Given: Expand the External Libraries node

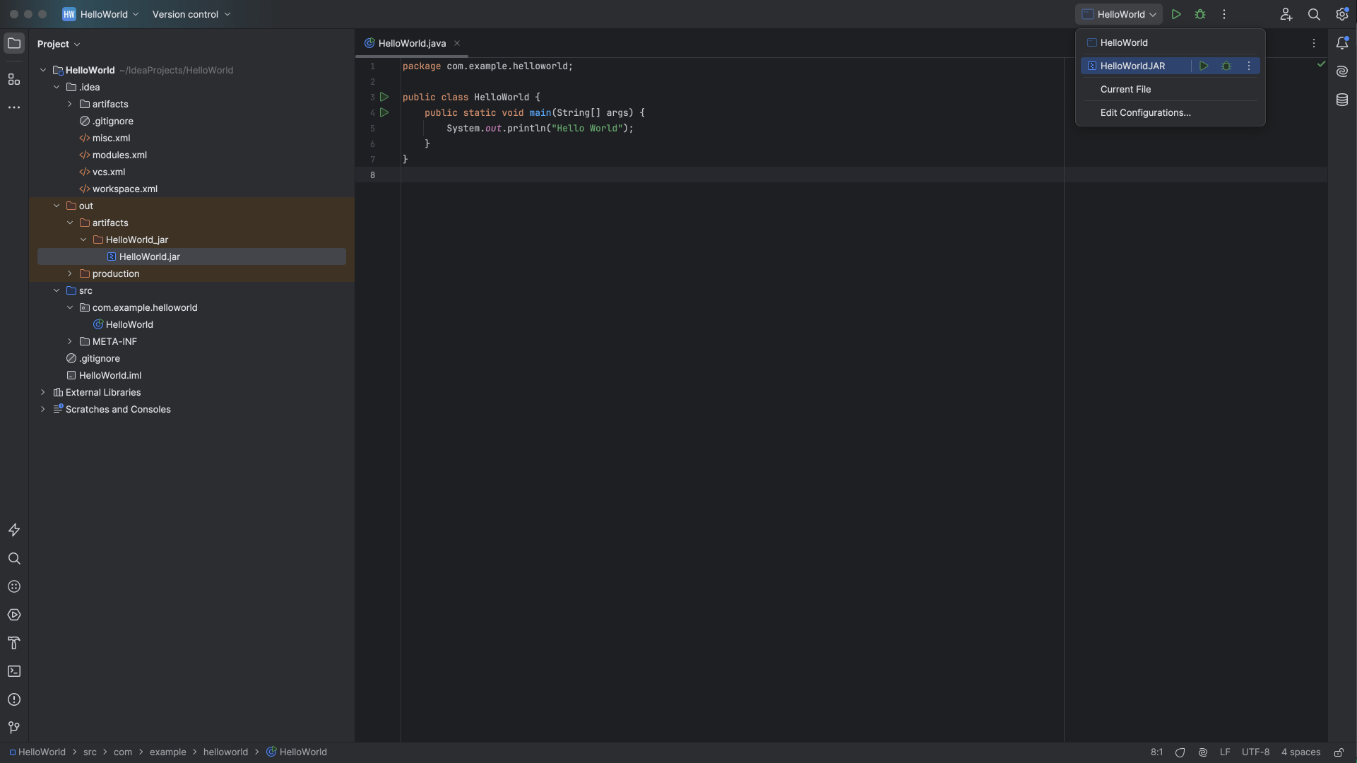Looking at the screenshot, I should (x=43, y=392).
